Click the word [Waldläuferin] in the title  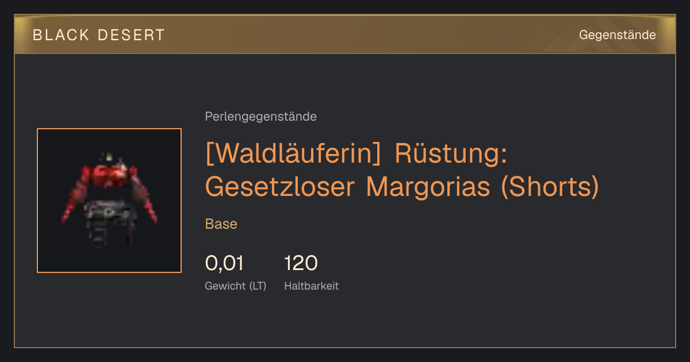(295, 155)
